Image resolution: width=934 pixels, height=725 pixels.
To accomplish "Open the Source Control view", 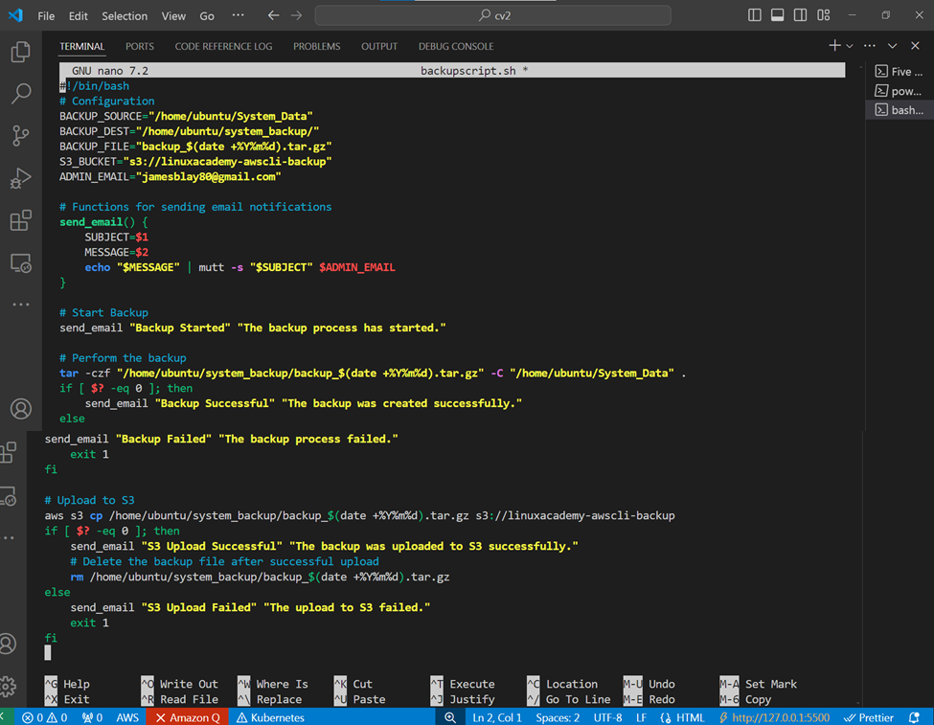I will [x=21, y=136].
